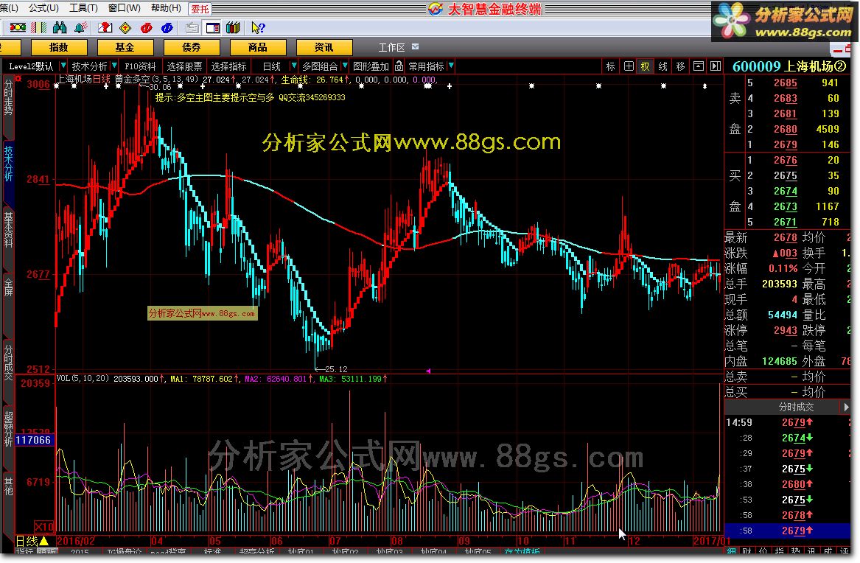The image size is (860, 563).
Task: Select the 抄底01 bottom template tab
Action: (301, 551)
